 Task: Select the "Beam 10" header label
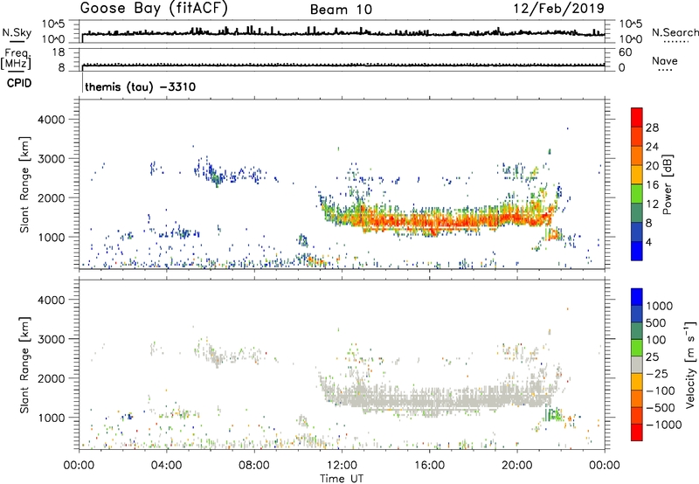(x=341, y=10)
